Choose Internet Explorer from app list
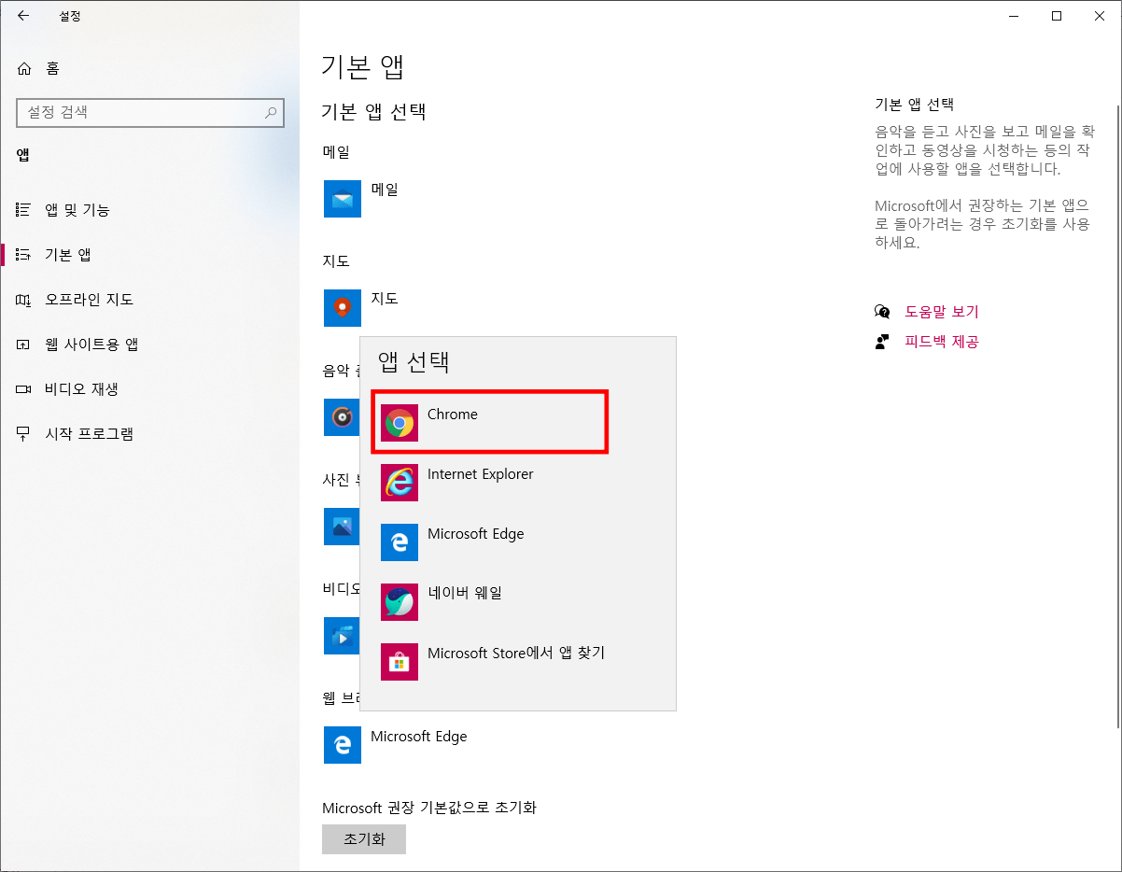Image resolution: width=1122 pixels, height=872 pixels. [x=518, y=483]
